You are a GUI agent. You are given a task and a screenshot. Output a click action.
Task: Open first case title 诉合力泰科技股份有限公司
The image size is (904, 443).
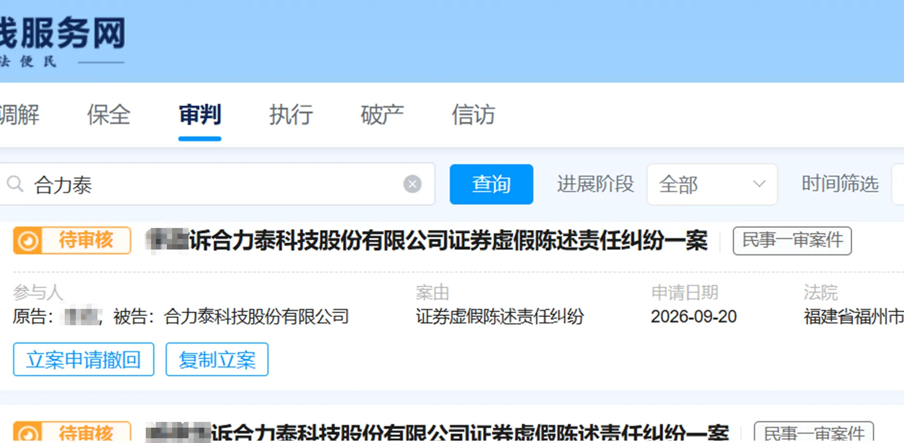click(x=427, y=240)
